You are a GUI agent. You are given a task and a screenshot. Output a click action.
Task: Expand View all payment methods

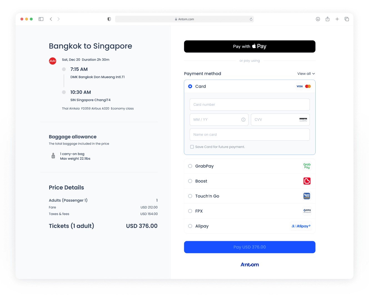pyautogui.click(x=306, y=74)
